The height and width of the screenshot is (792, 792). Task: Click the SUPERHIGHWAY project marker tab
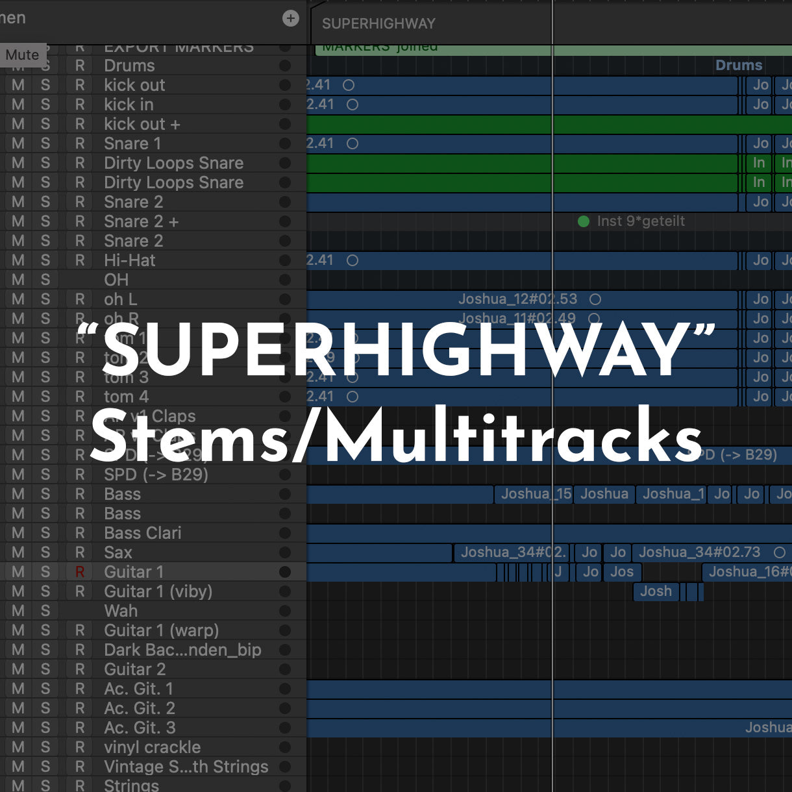click(378, 24)
